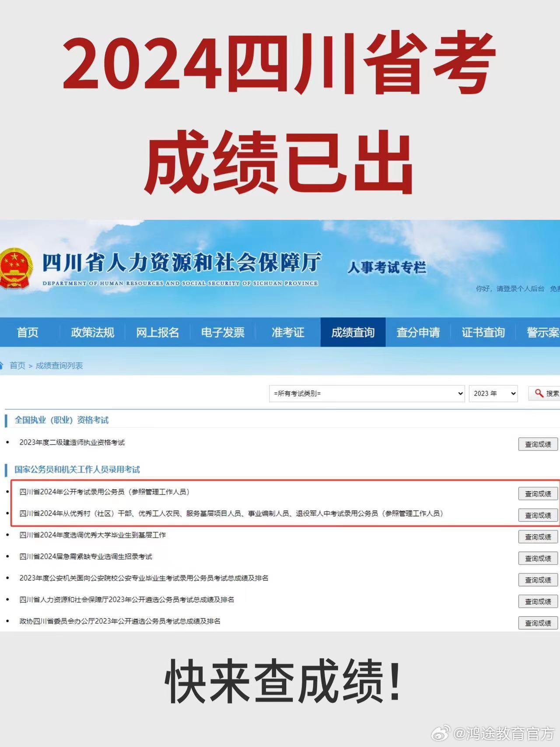The height and width of the screenshot is (747, 560).
Task: Click 四川省2024年公开考试录用公务员 exam title
Action: coord(105,492)
